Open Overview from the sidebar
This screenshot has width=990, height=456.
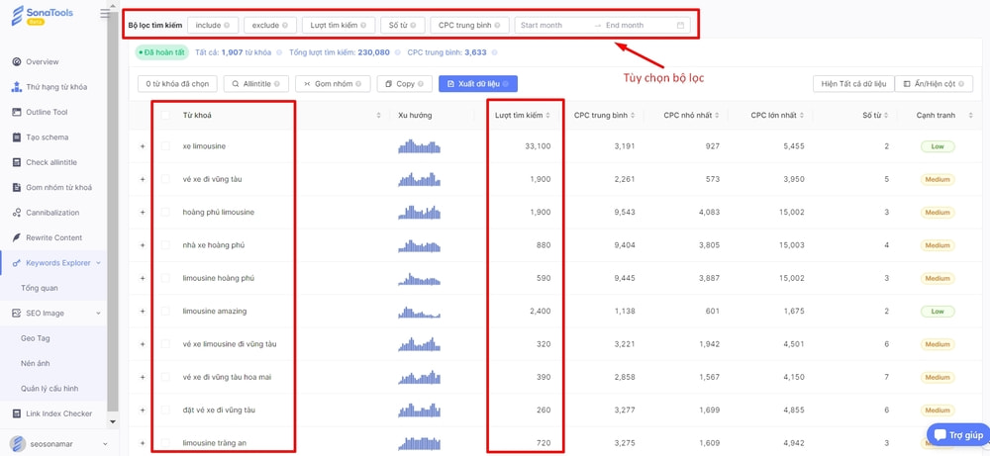[43, 61]
